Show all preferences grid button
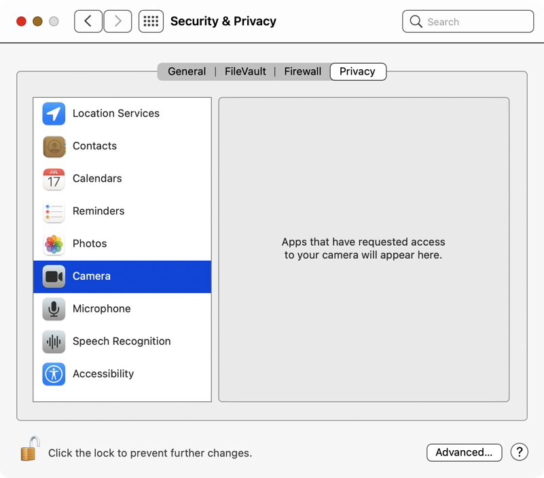Image resolution: width=544 pixels, height=478 pixels. click(x=151, y=21)
